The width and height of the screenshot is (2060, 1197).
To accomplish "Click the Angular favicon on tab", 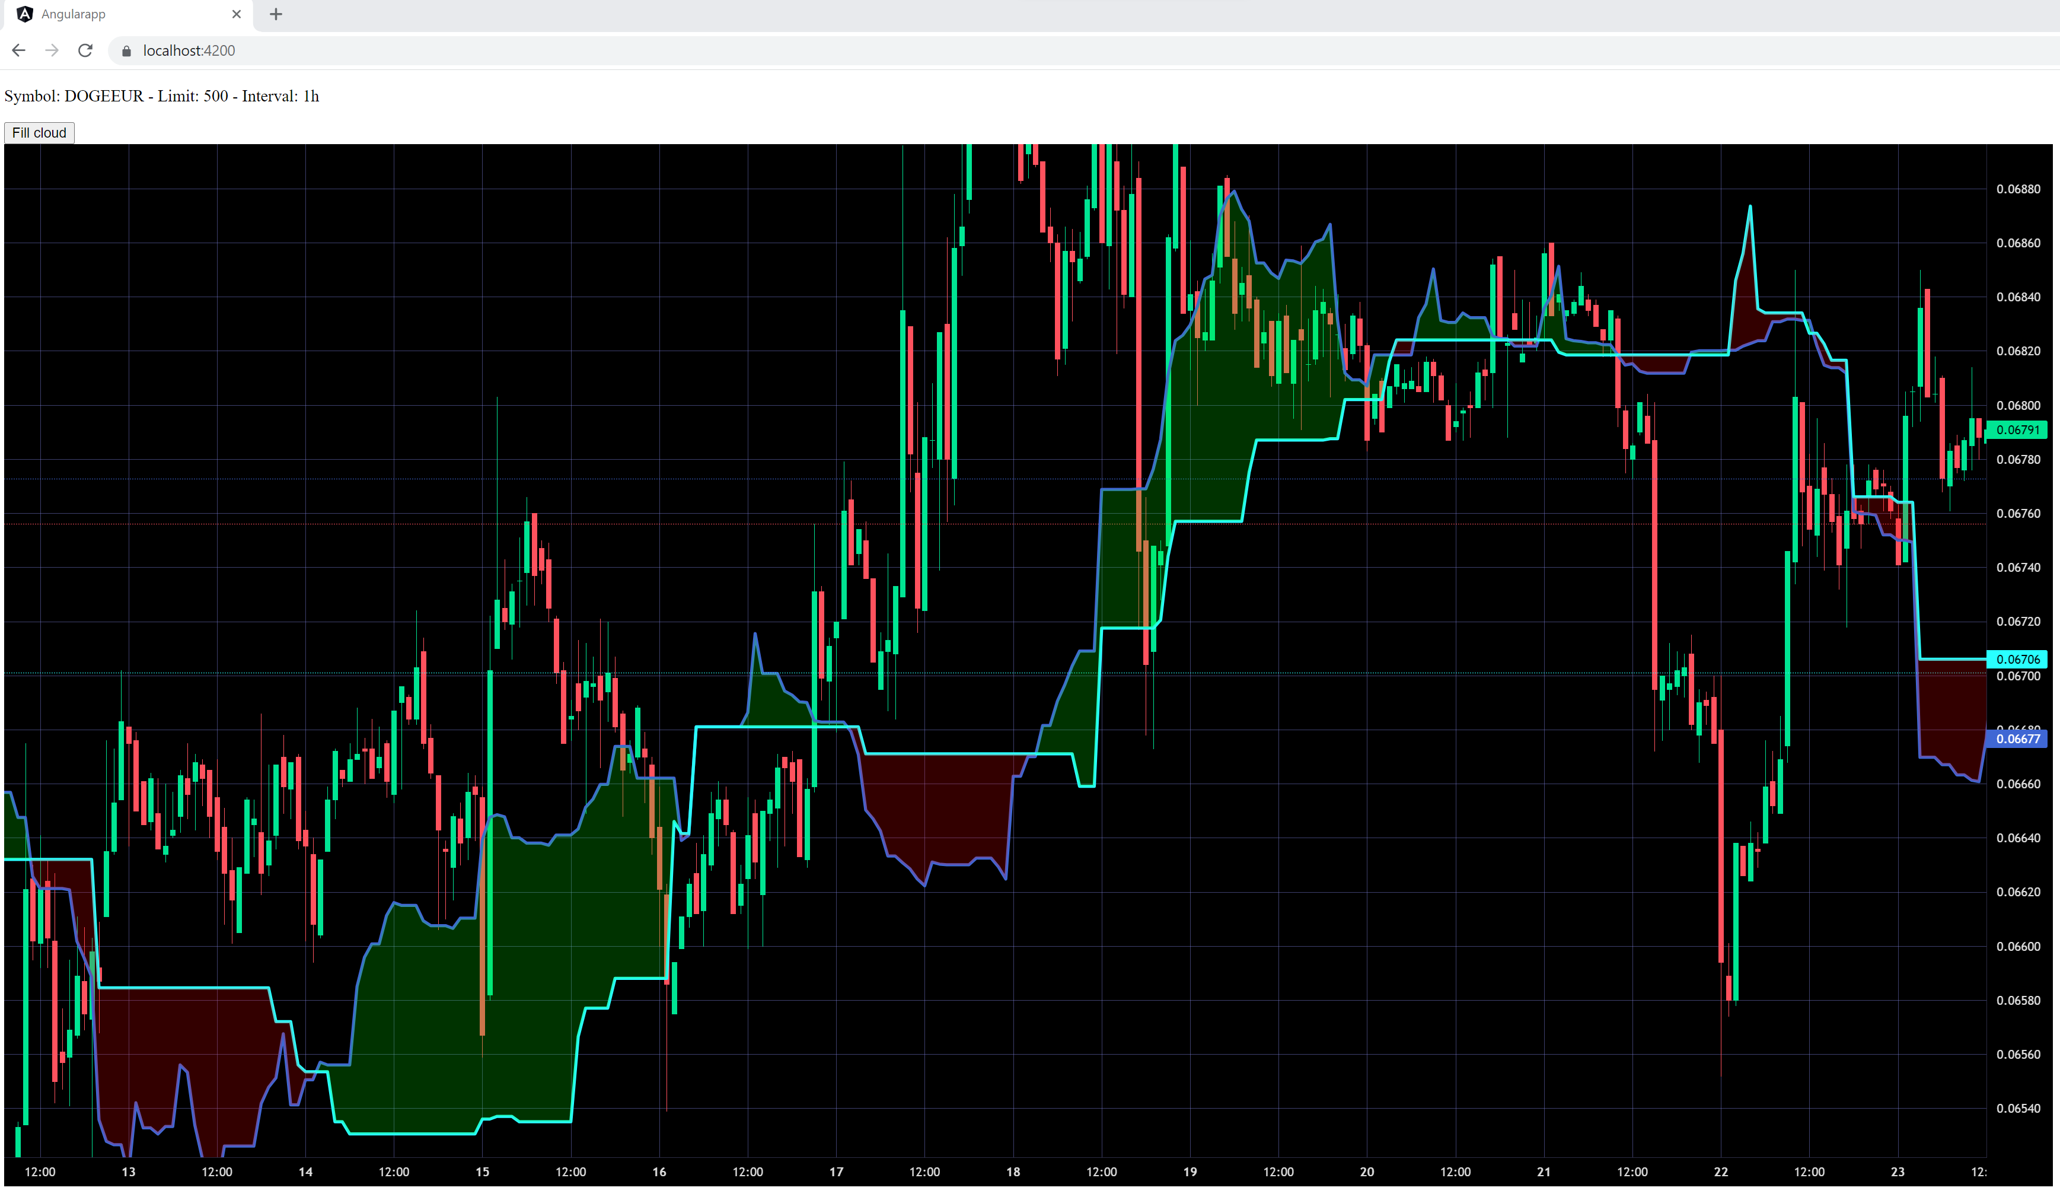I will pos(24,14).
